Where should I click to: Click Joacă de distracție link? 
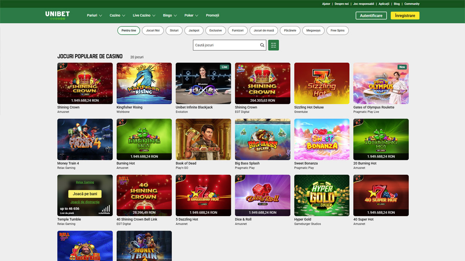point(85,202)
